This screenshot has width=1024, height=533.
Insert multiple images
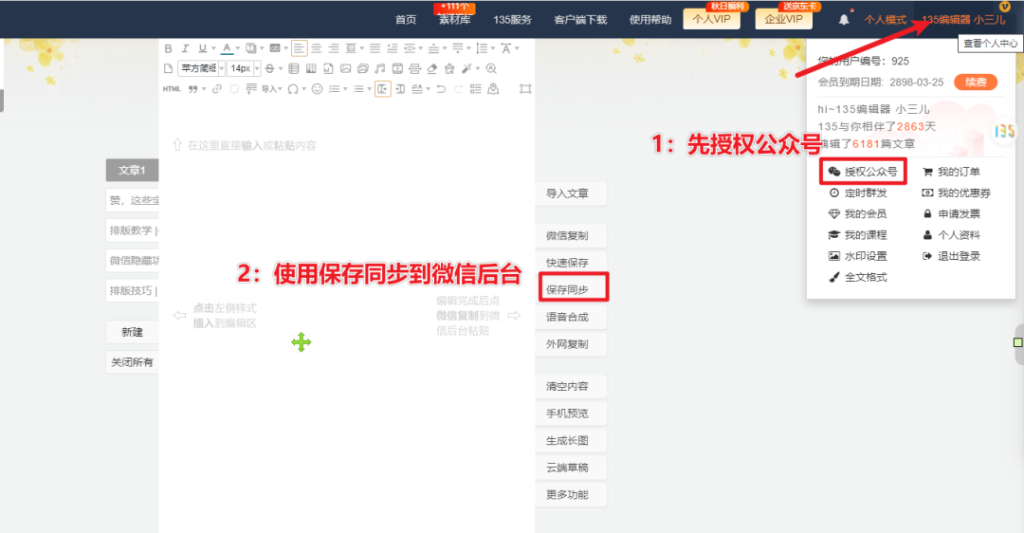click(x=363, y=68)
